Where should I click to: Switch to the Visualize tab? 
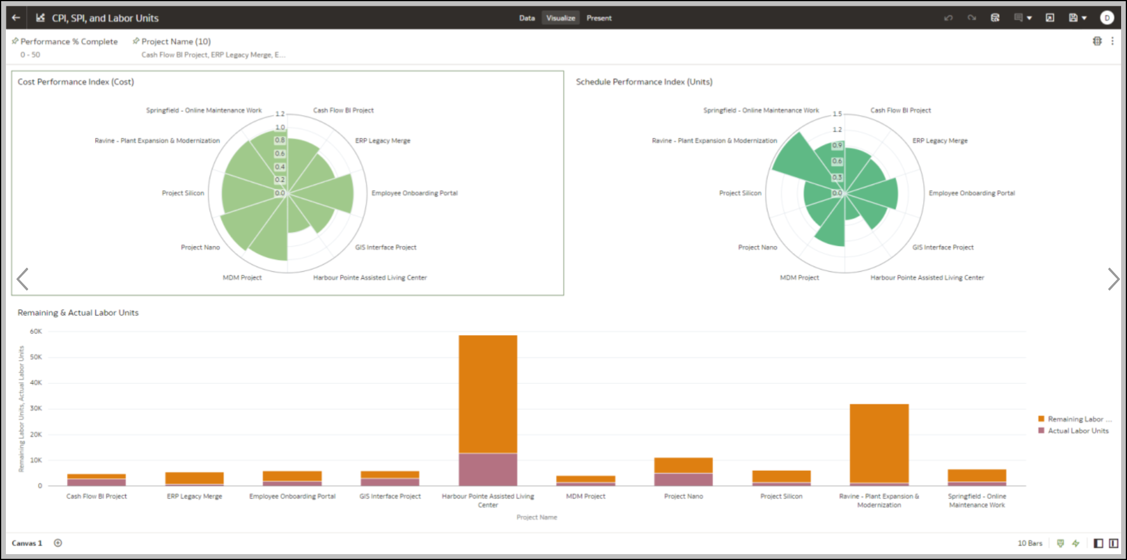(x=561, y=18)
